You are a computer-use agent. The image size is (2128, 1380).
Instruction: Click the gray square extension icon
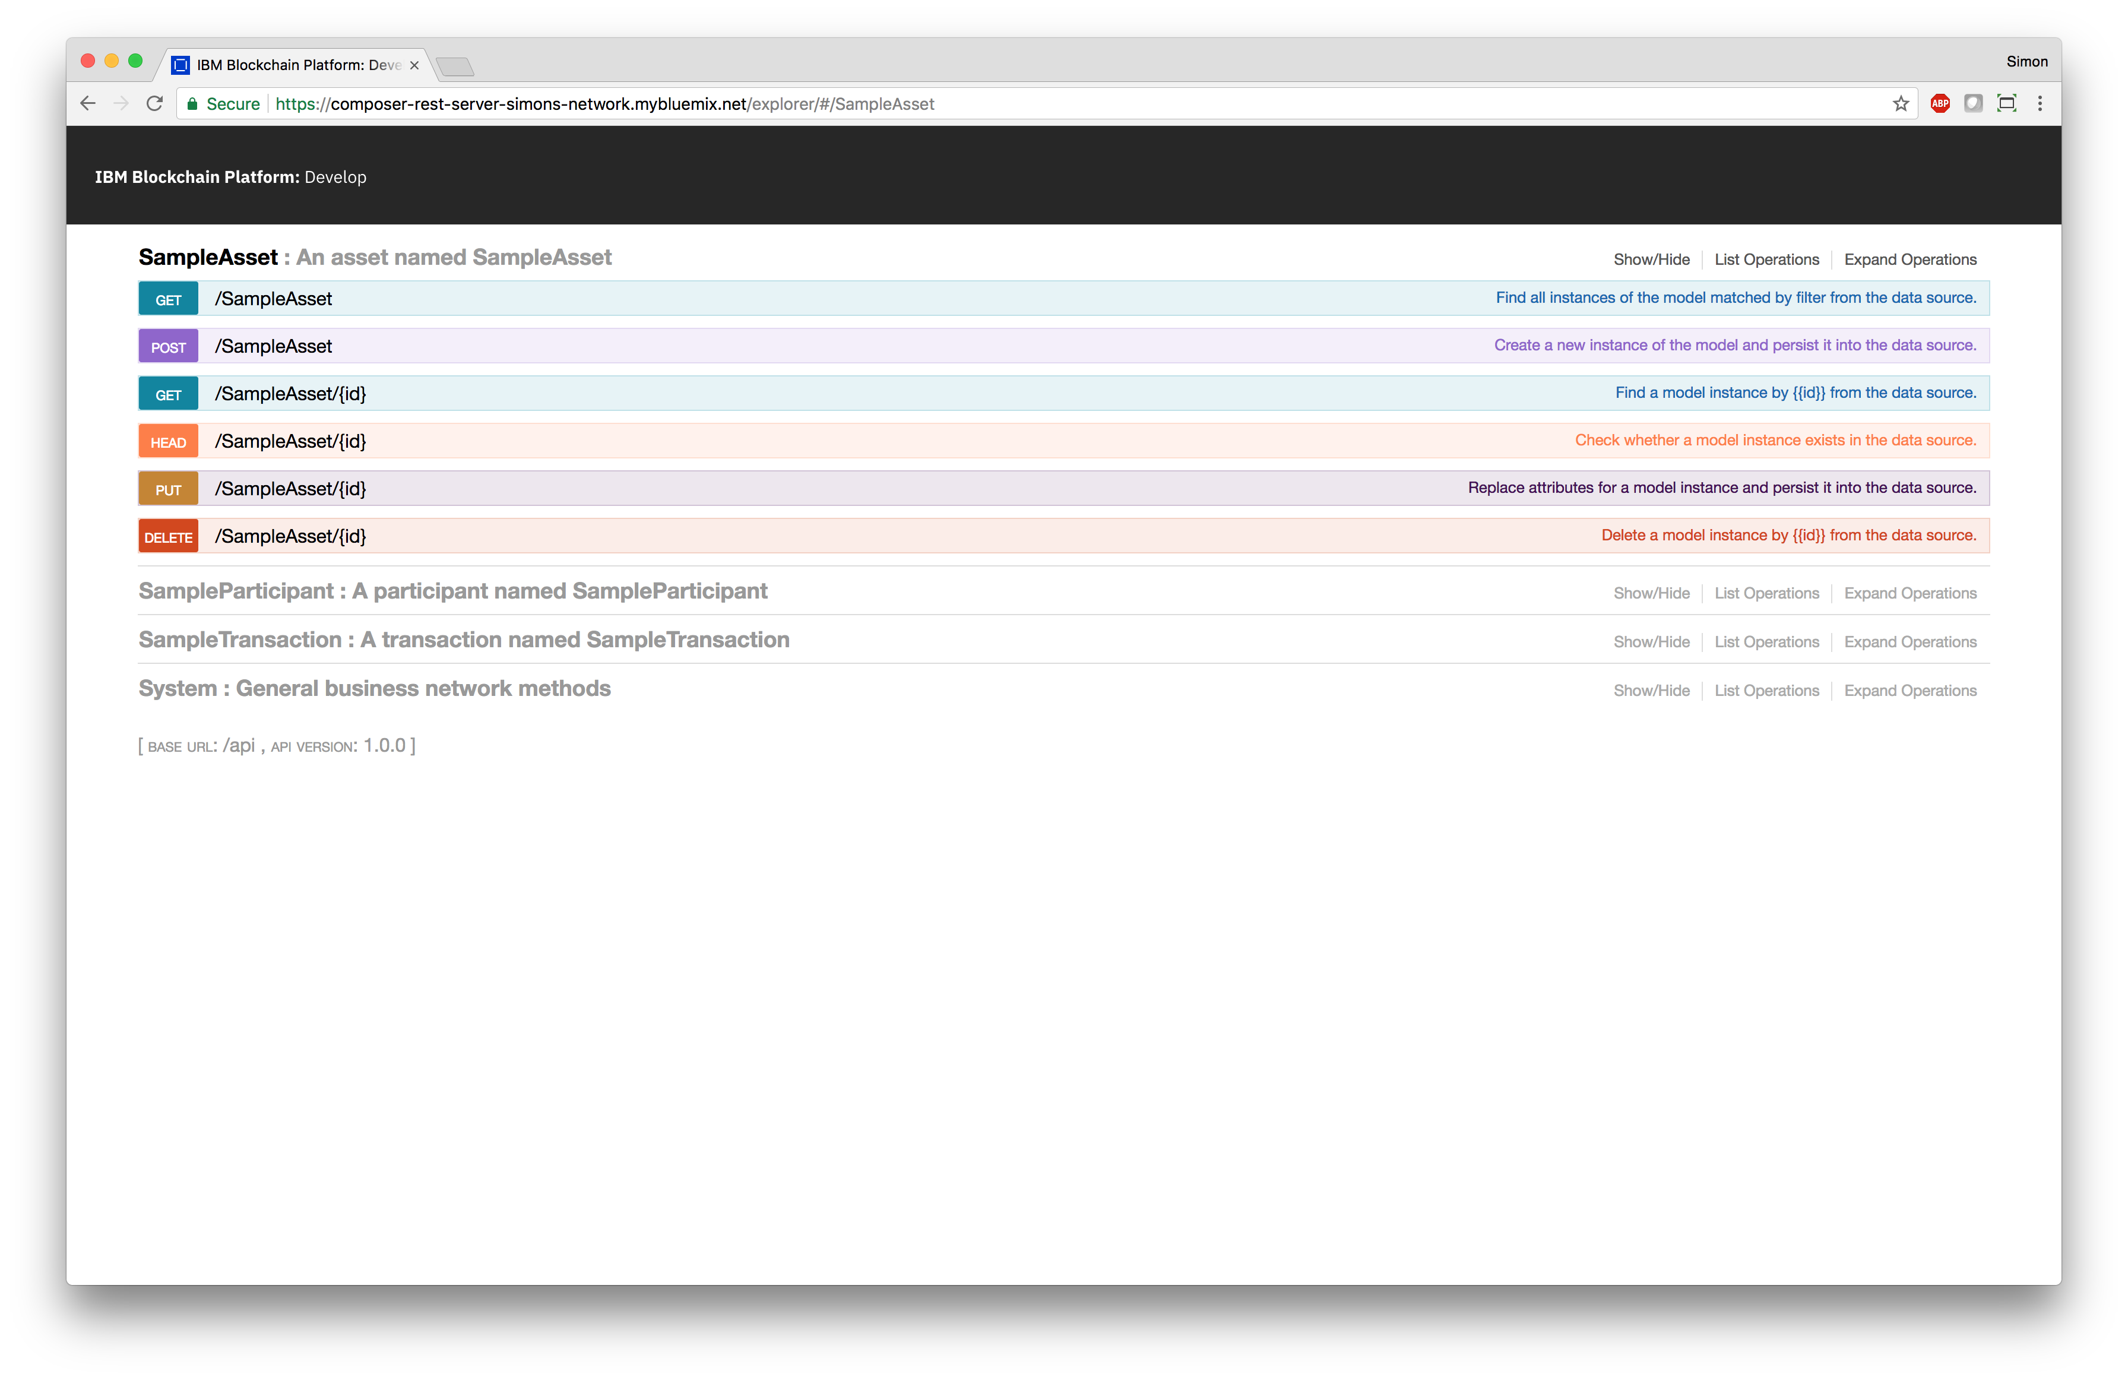1972,104
